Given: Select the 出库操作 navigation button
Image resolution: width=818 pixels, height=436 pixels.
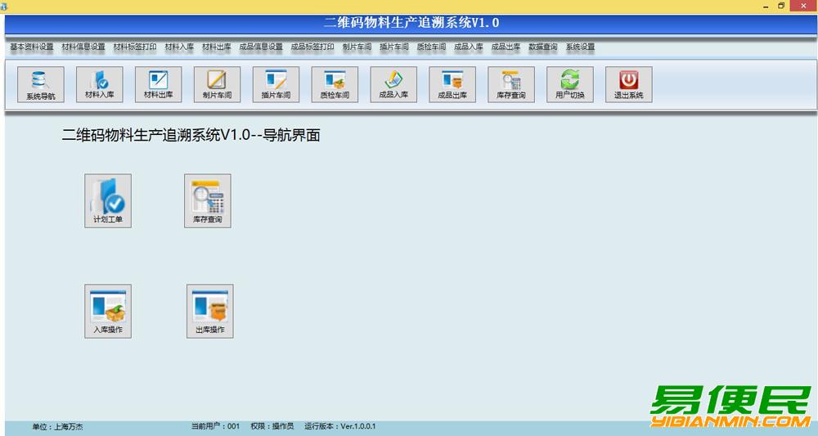Looking at the screenshot, I should pyautogui.click(x=209, y=311).
